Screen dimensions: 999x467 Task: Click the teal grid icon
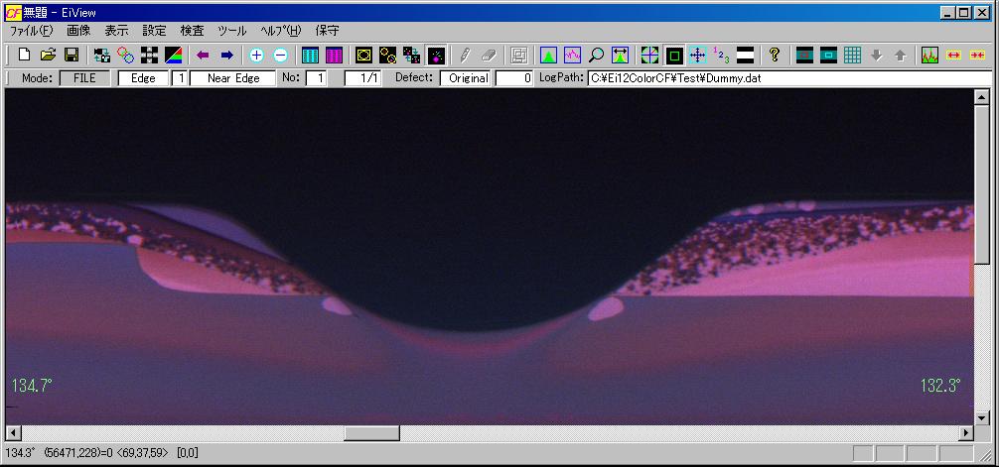[852, 56]
